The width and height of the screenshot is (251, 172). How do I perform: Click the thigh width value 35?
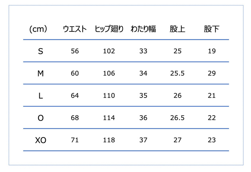point(143,96)
